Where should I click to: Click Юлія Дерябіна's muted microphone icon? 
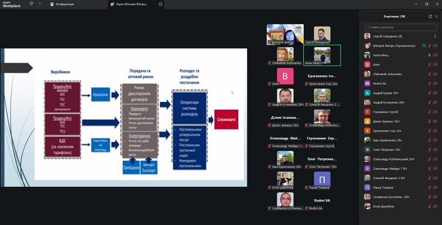pyautogui.click(x=429, y=206)
